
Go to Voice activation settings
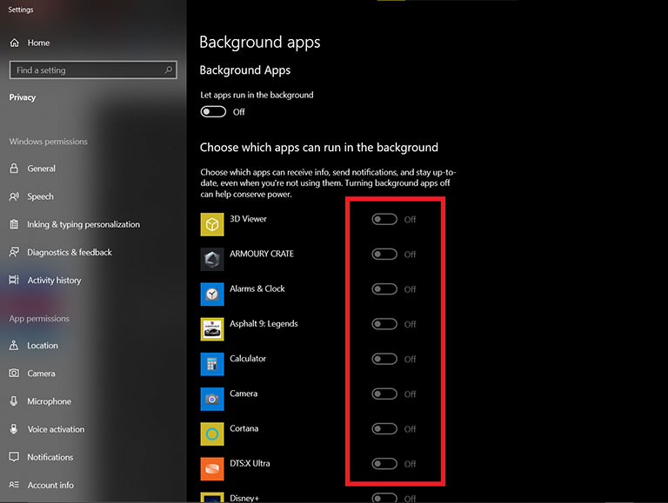click(x=56, y=429)
